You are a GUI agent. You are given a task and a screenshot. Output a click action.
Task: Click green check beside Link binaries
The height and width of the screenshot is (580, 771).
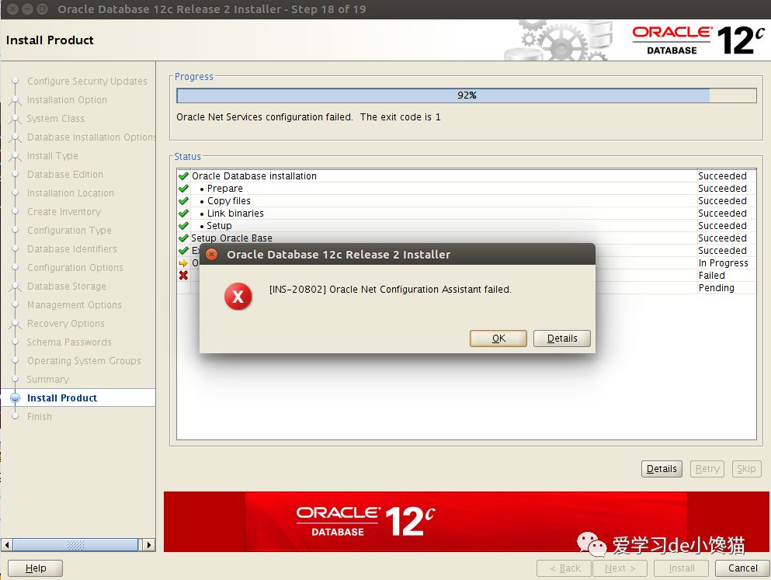click(x=183, y=214)
